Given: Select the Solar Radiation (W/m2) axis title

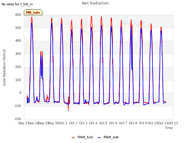Looking at the screenshot, I should [x=4, y=68].
